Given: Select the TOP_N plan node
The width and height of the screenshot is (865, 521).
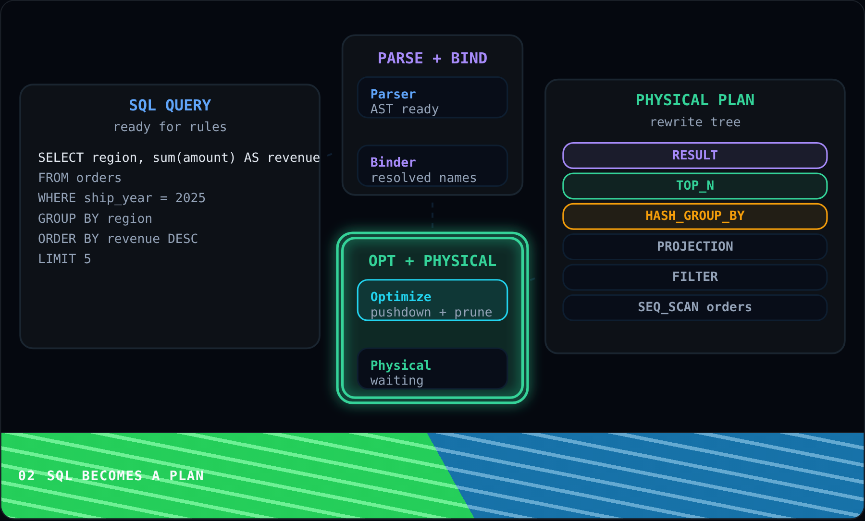Looking at the screenshot, I should click(x=695, y=186).
